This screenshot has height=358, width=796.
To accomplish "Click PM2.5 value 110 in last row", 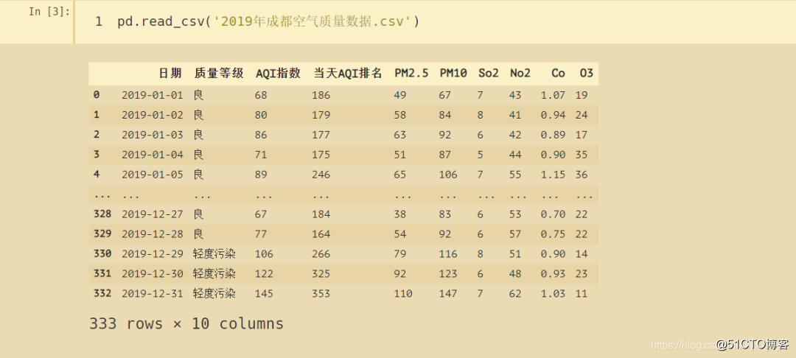I will click(x=403, y=293).
